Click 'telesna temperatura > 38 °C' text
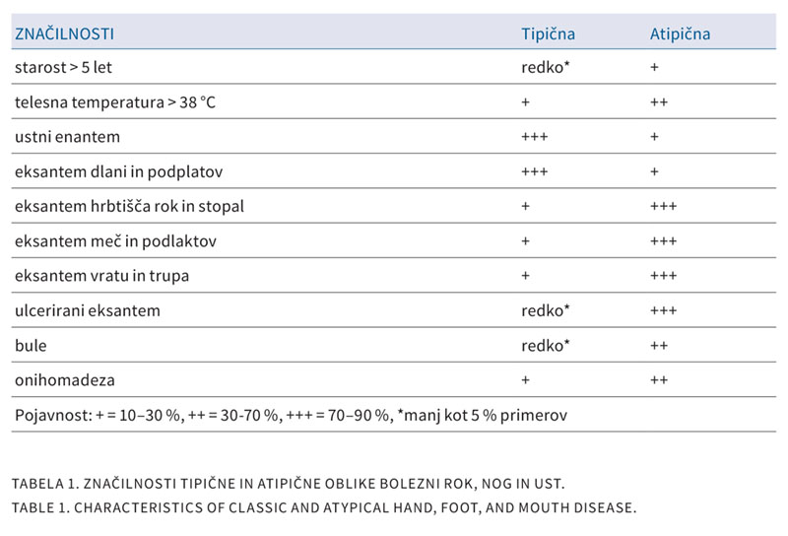The width and height of the screenshot is (788, 536). point(115,102)
